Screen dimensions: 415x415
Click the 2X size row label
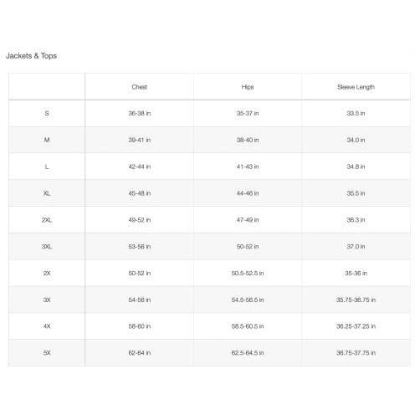point(47,273)
